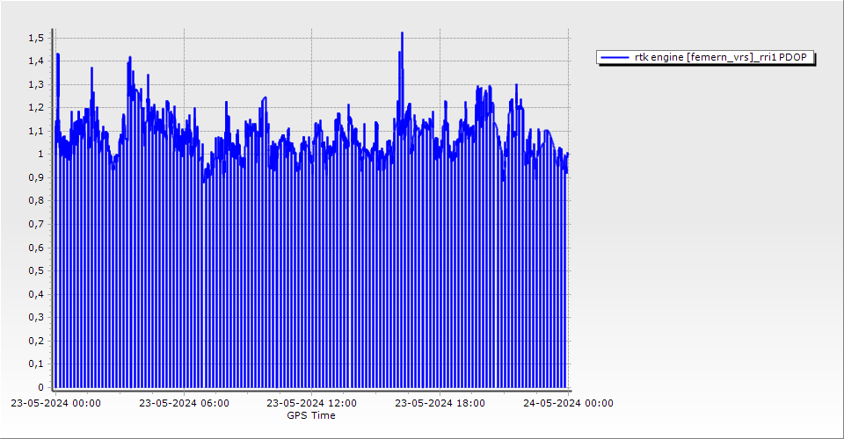Click the 0 origin label on Y axis

[40, 387]
